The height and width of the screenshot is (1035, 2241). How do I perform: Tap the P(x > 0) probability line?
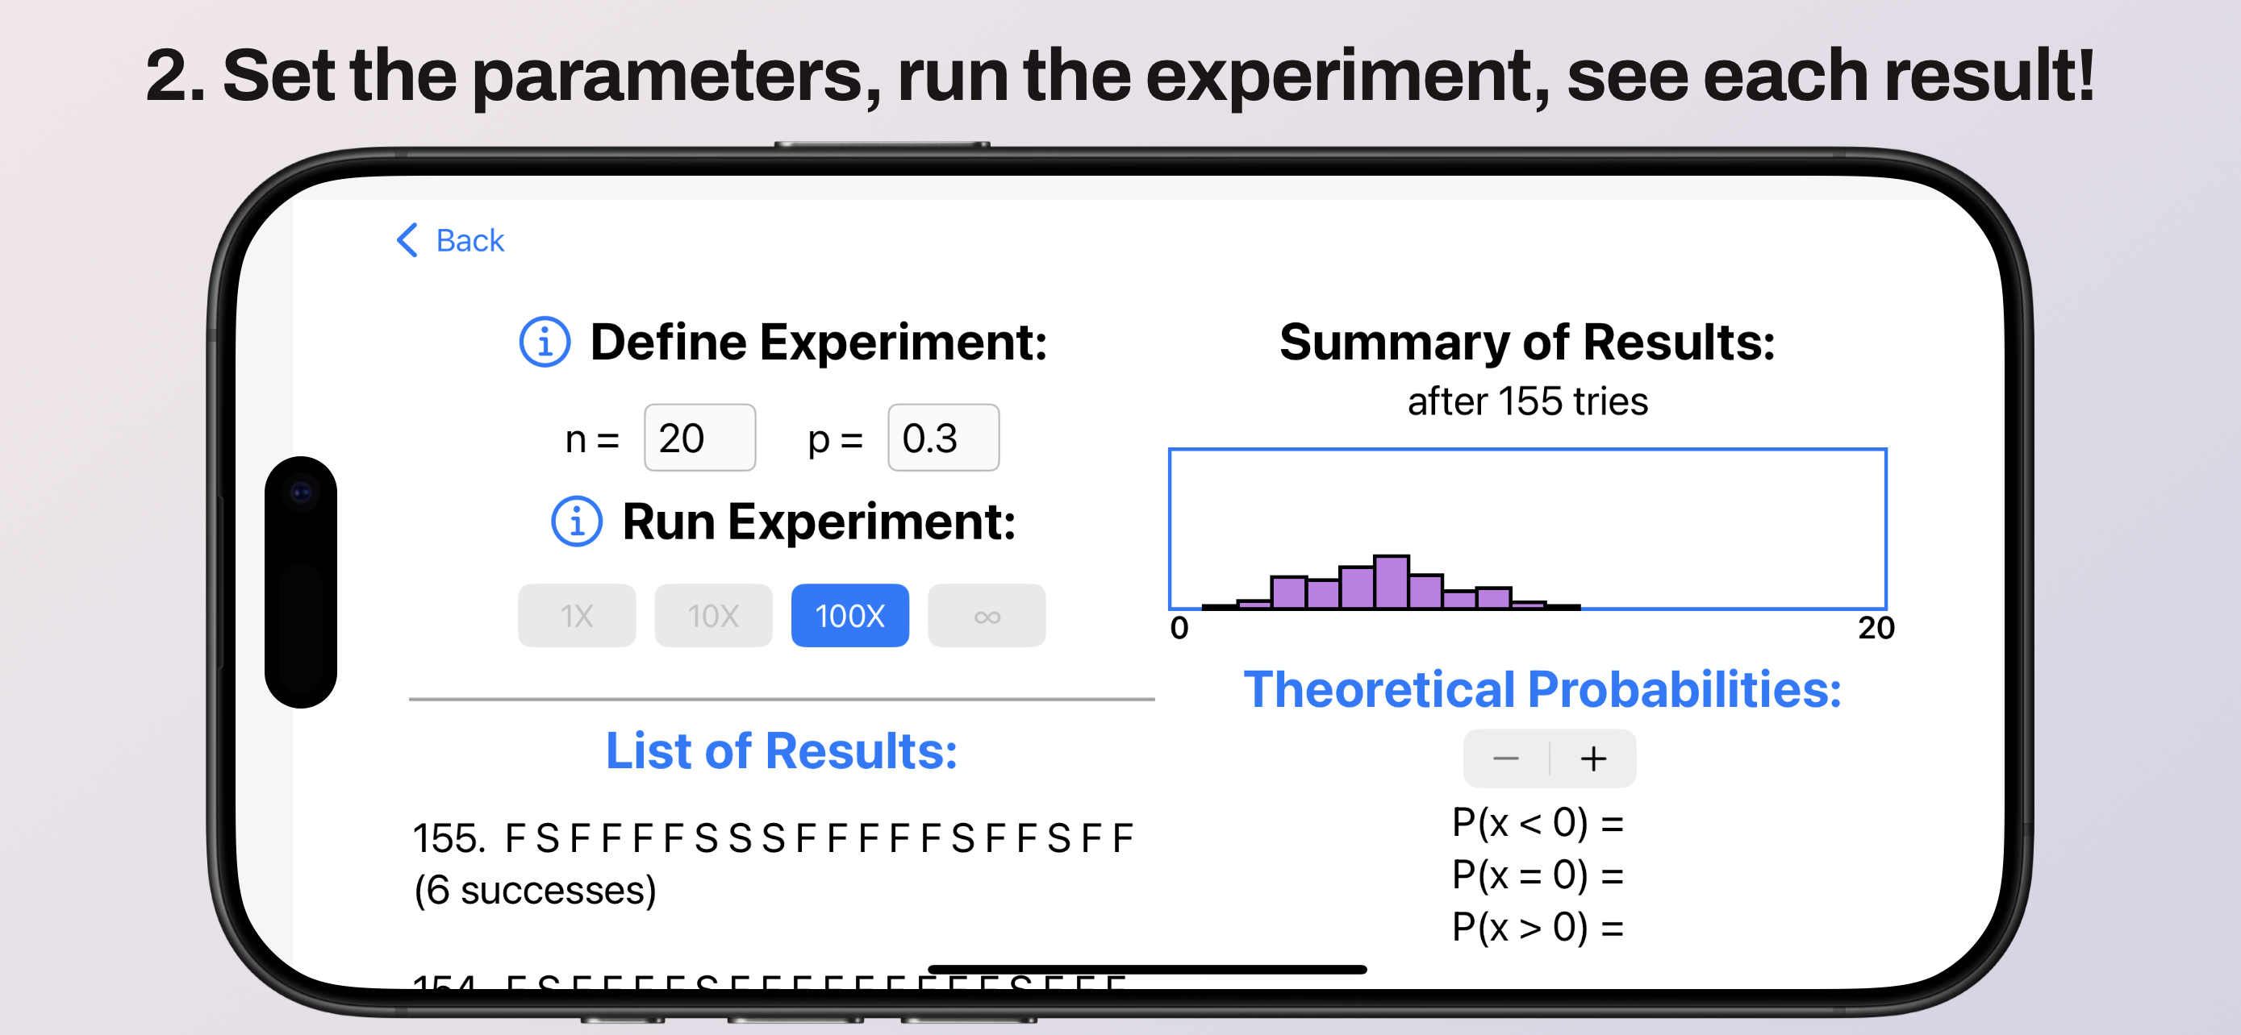(1538, 926)
